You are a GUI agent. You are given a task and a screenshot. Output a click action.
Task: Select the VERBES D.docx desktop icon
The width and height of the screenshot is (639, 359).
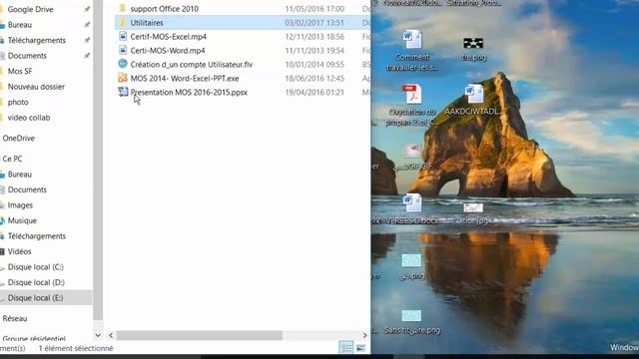(412, 203)
